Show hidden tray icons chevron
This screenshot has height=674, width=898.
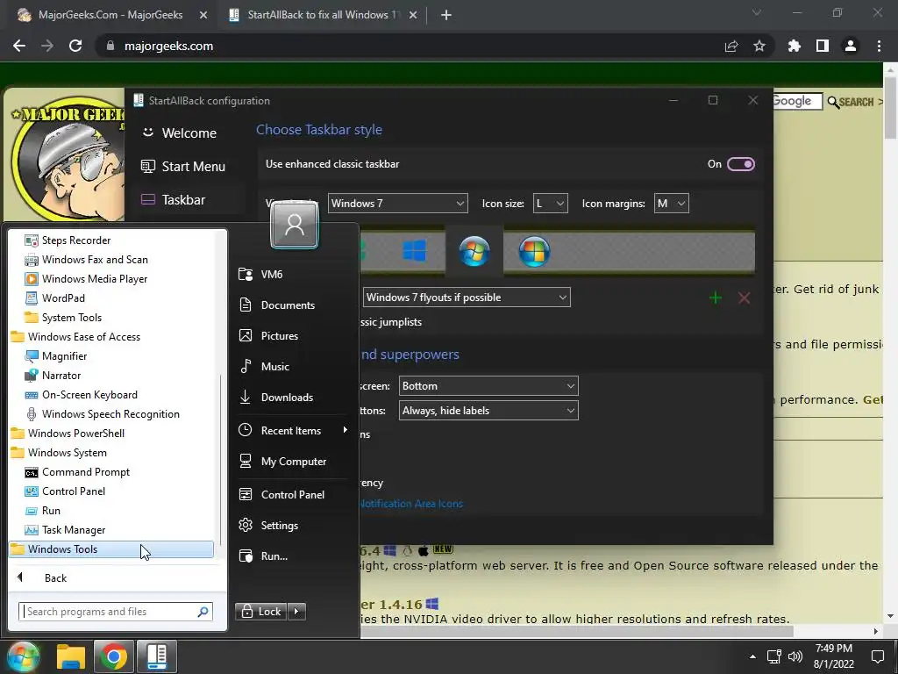coord(752,656)
